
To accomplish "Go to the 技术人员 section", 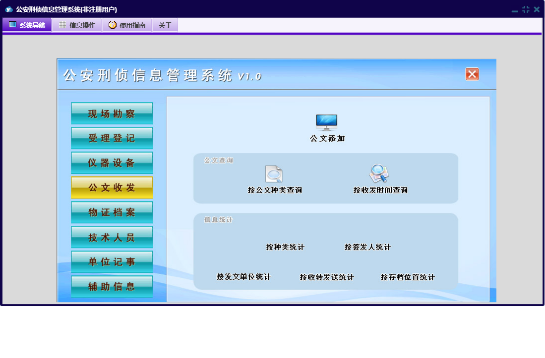I will pyautogui.click(x=112, y=237).
